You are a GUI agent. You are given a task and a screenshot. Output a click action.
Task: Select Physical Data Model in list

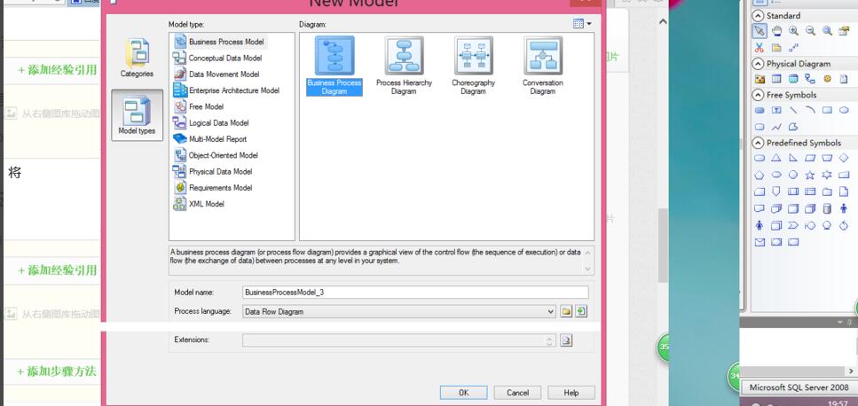[220, 172]
